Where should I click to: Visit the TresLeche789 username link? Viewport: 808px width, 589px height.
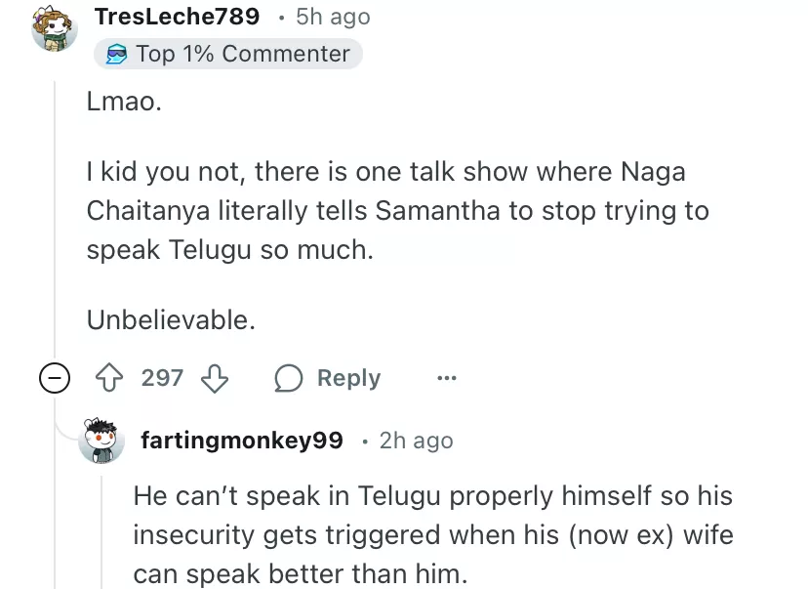pos(177,17)
